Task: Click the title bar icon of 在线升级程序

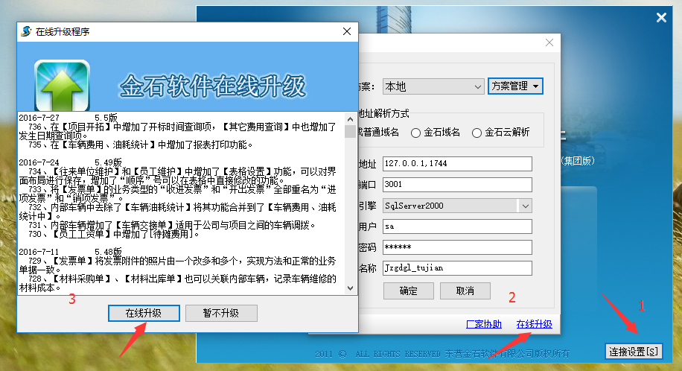Action: (x=26, y=31)
